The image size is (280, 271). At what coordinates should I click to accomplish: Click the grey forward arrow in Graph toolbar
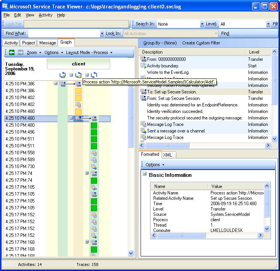click(21, 52)
